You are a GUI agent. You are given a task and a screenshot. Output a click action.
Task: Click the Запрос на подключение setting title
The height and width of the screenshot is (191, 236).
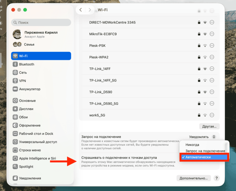pos(101,137)
